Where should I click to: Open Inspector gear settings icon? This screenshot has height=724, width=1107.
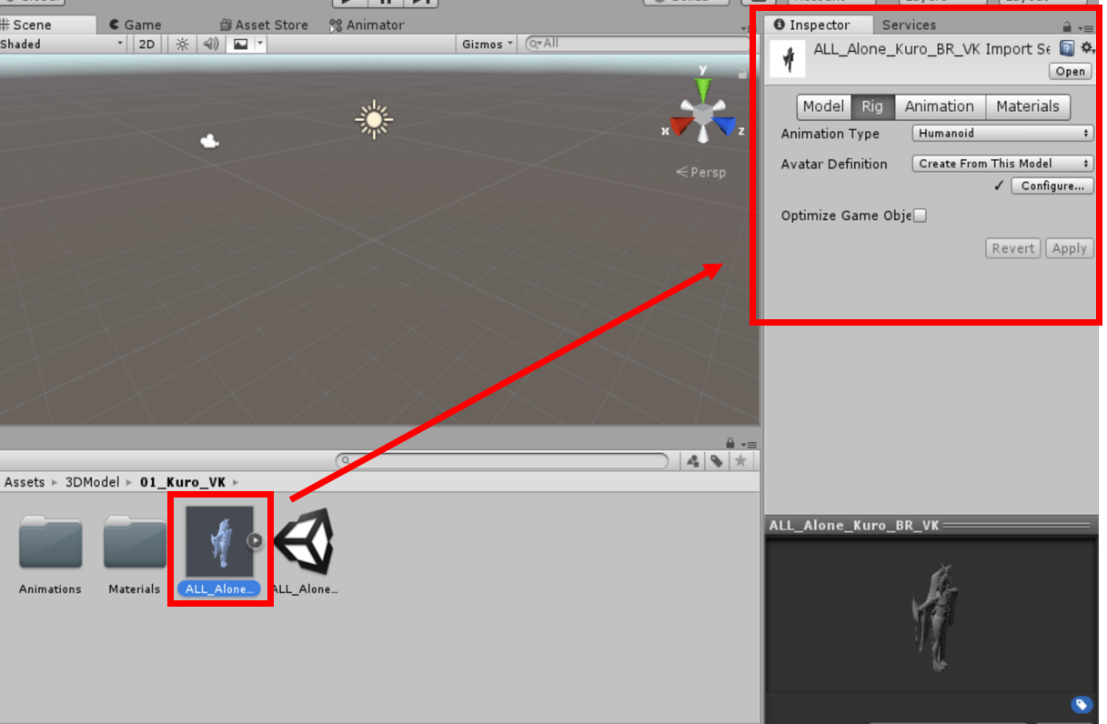1087,48
